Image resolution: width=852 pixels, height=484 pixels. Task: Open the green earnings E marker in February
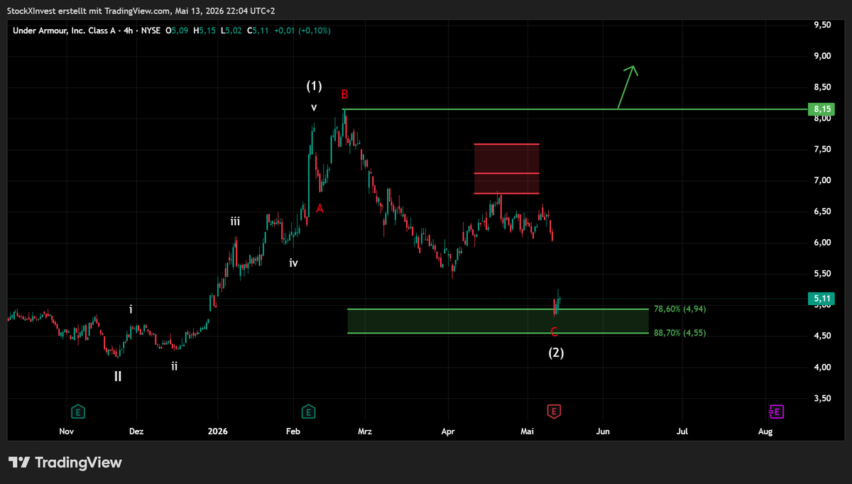click(308, 411)
